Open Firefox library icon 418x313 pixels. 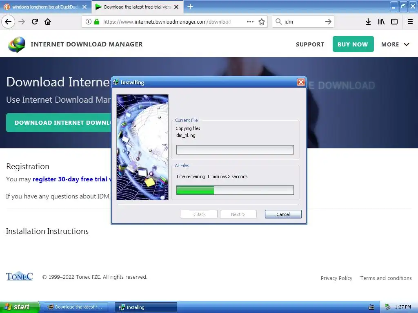pos(381,22)
